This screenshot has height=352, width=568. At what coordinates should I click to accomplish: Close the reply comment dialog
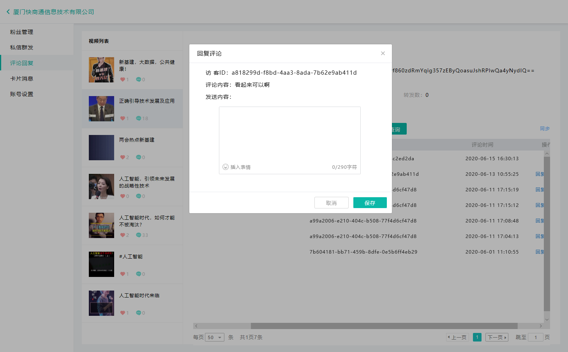pos(383,53)
